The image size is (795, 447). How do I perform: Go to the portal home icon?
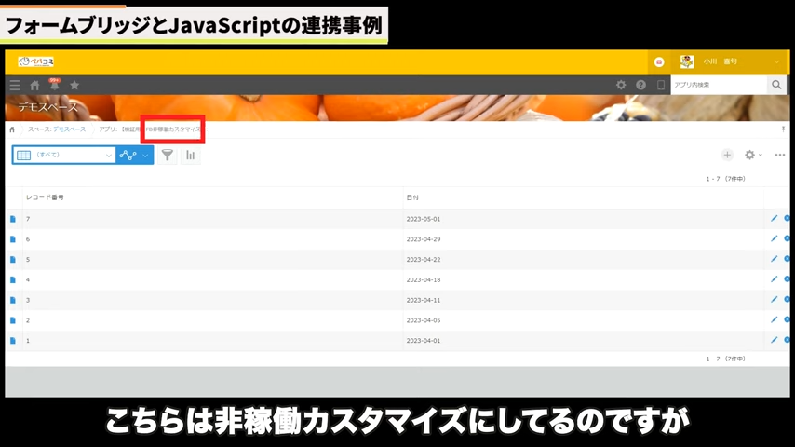coord(35,85)
